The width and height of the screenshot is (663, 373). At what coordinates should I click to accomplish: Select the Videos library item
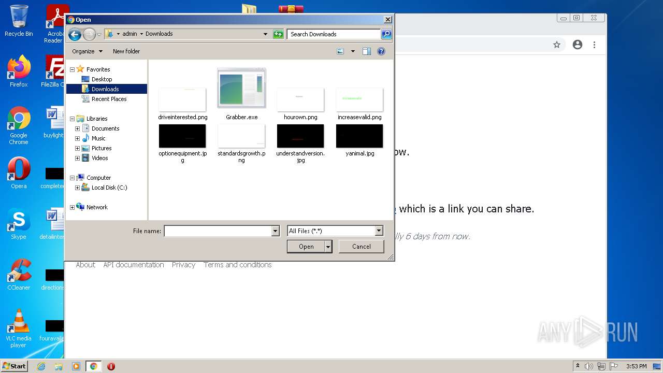pos(99,158)
